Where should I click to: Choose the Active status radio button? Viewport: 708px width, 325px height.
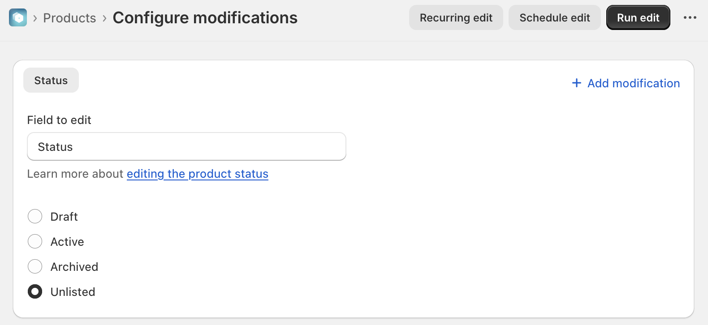(x=35, y=242)
